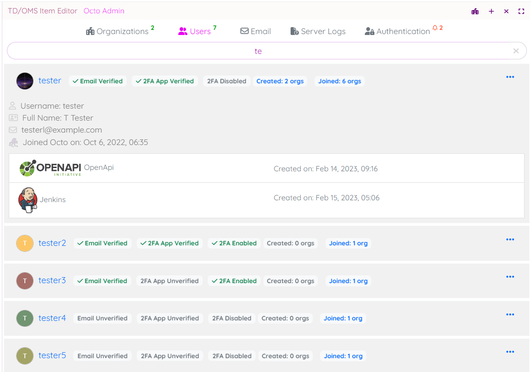Toggle fullscreen with the expand icon

(x=521, y=12)
